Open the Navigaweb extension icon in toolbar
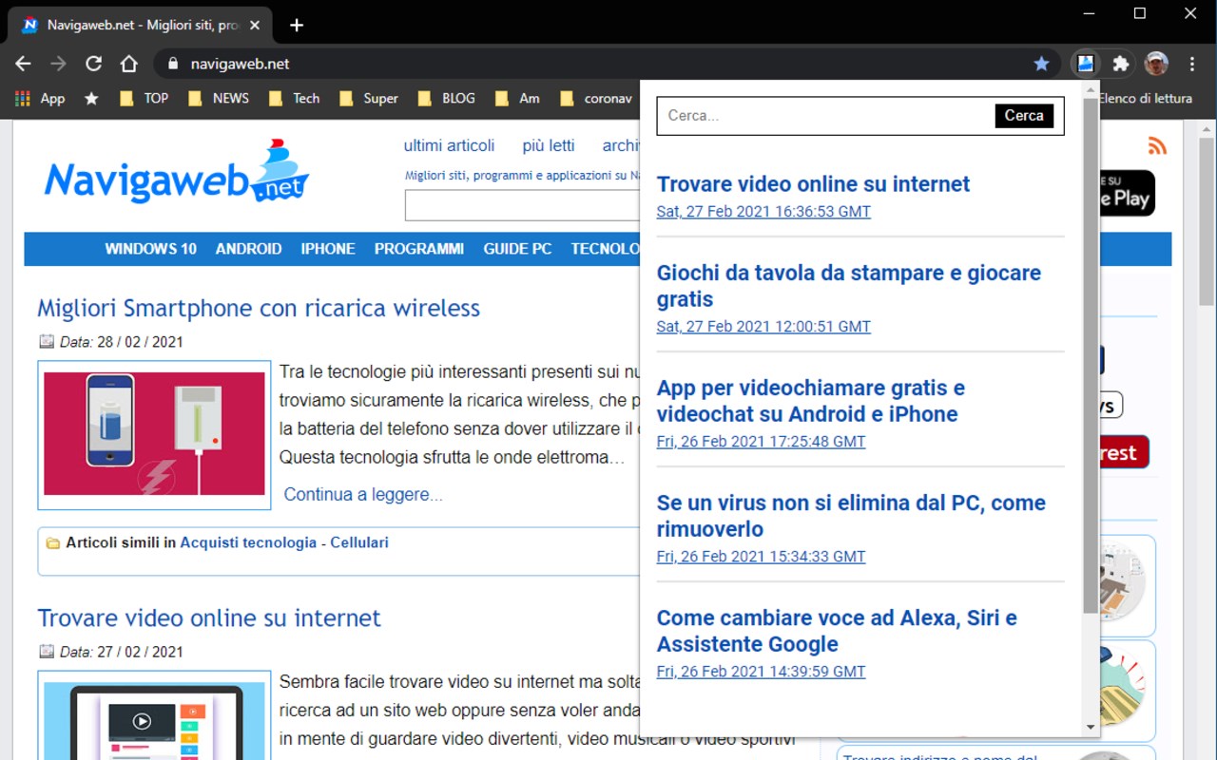 click(x=1085, y=64)
